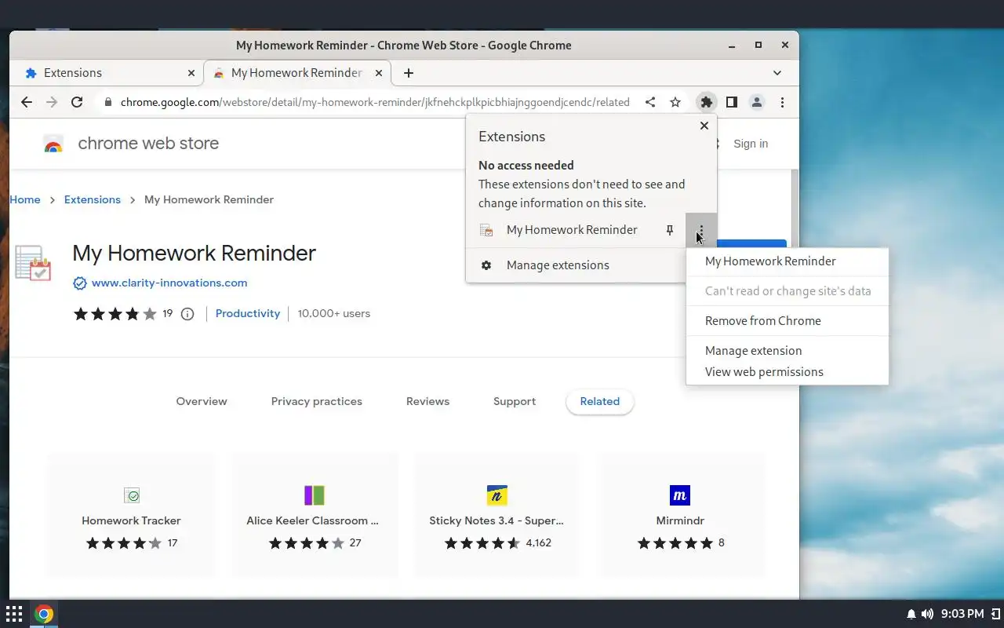Switch to the Privacy practices tab
1004x628 pixels.
(x=317, y=401)
